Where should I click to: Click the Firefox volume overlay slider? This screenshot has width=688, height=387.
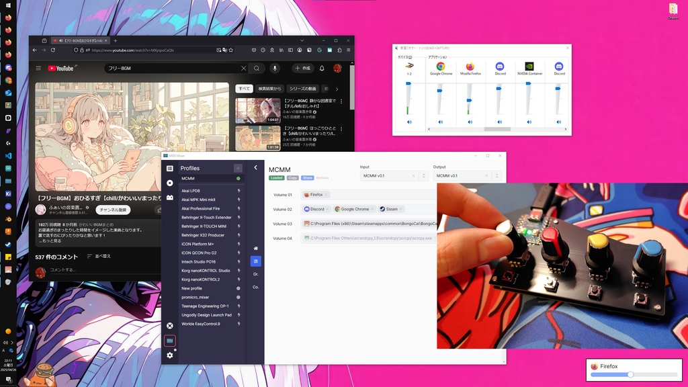[x=634, y=375]
